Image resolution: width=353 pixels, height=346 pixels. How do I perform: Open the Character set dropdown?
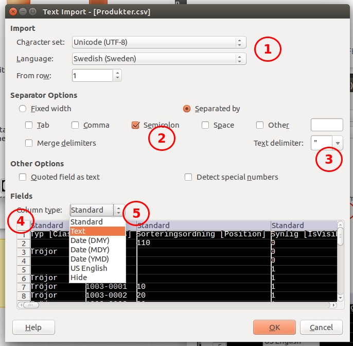coord(159,42)
